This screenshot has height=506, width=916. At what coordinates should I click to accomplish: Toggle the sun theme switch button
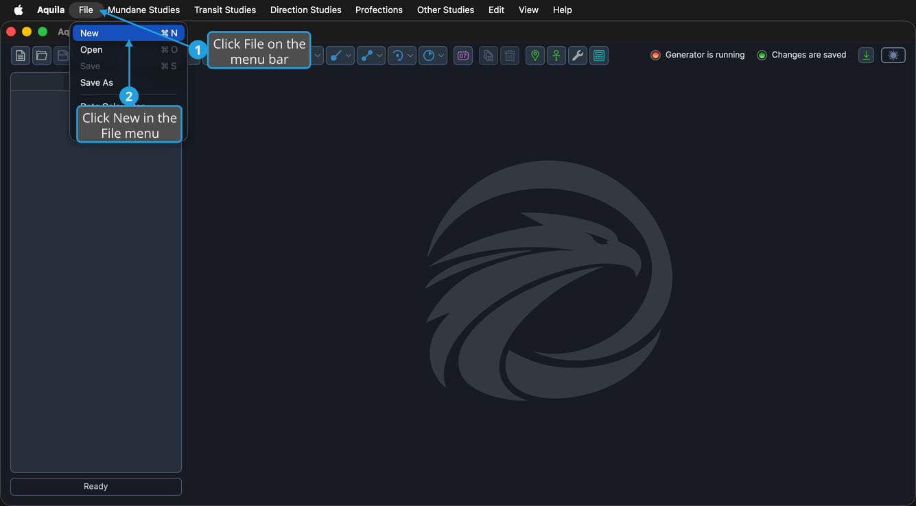coord(893,56)
